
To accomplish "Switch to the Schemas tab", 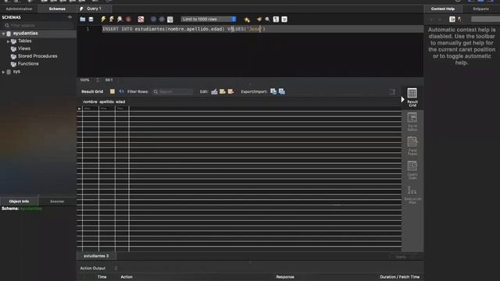I will click(x=57, y=9).
